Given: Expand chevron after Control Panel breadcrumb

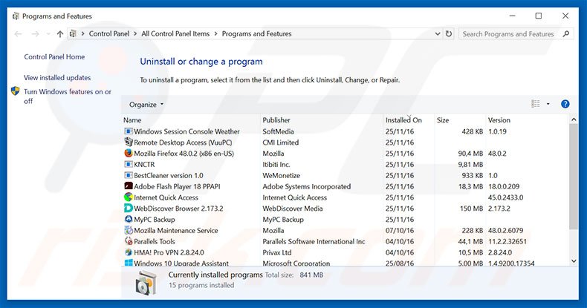Looking at the screenshot, I should click(x=135, y=33).
